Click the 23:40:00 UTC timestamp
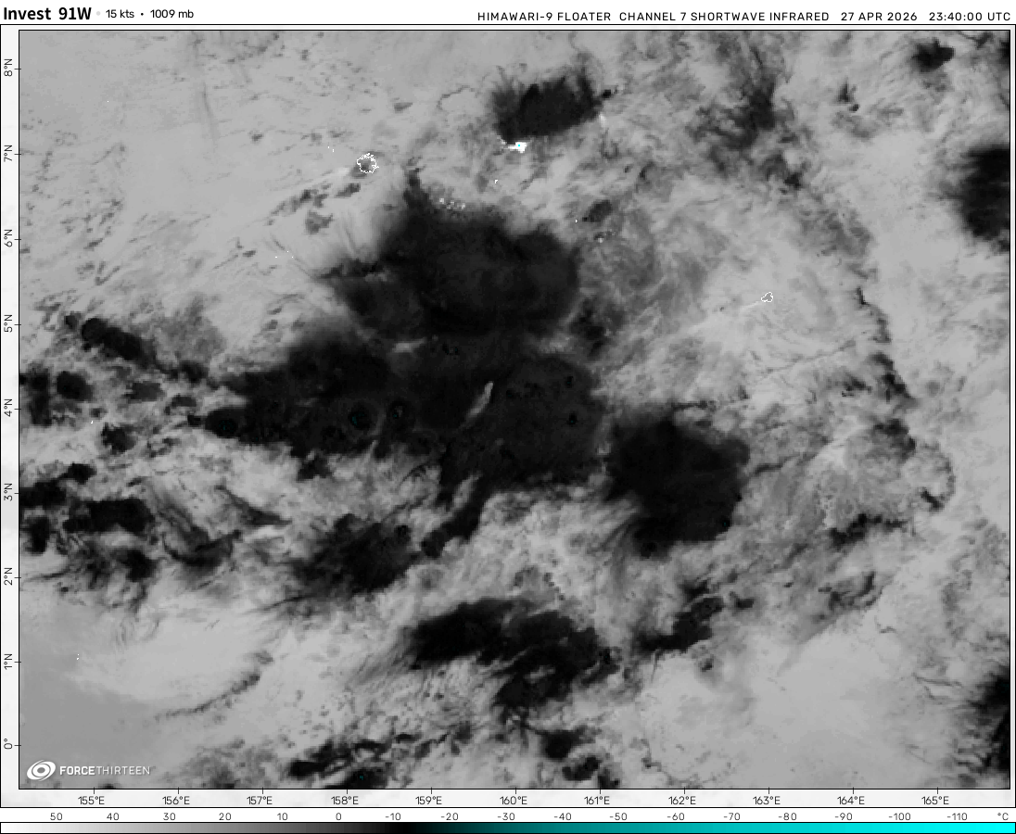This screenshot has height=834, width=1016. (970, 17)
